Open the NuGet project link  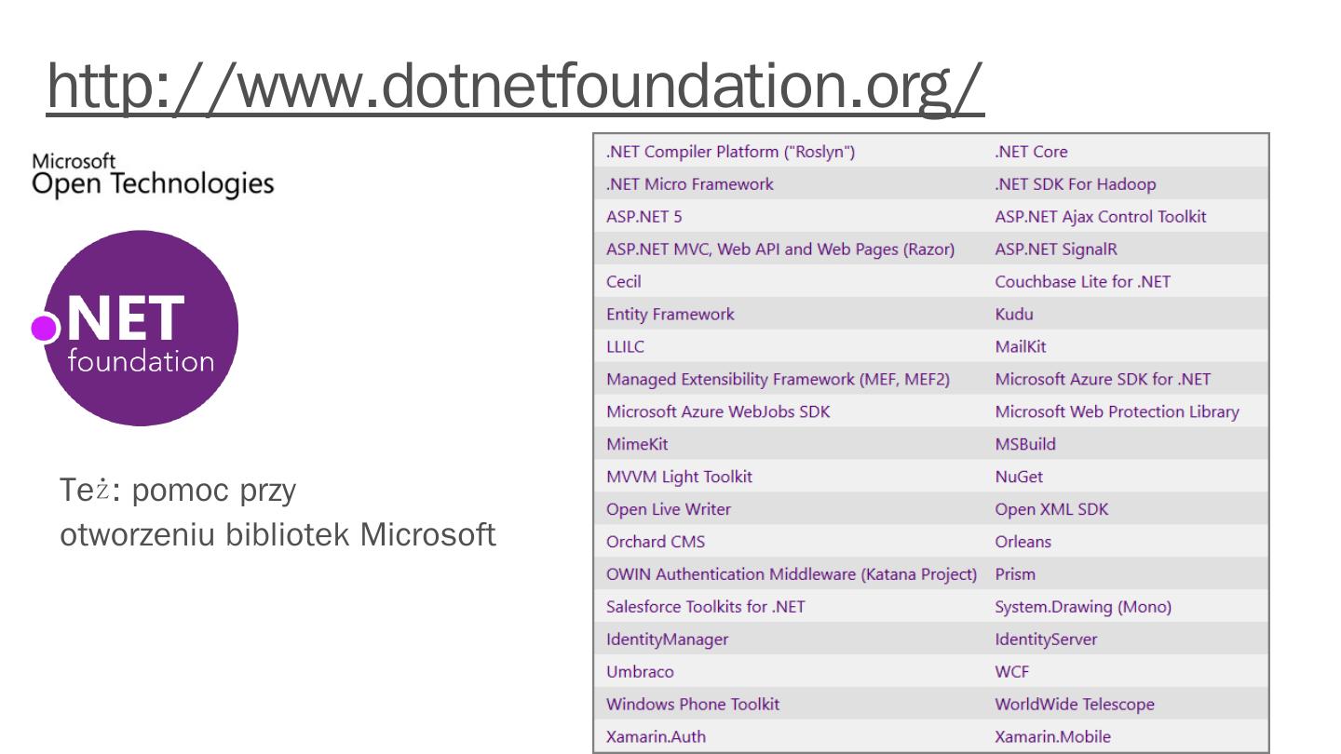pyautogui.click(x=1019, y=477)
